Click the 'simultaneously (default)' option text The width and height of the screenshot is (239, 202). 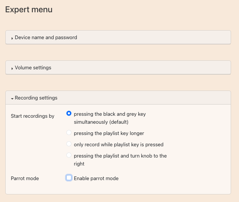101,122
